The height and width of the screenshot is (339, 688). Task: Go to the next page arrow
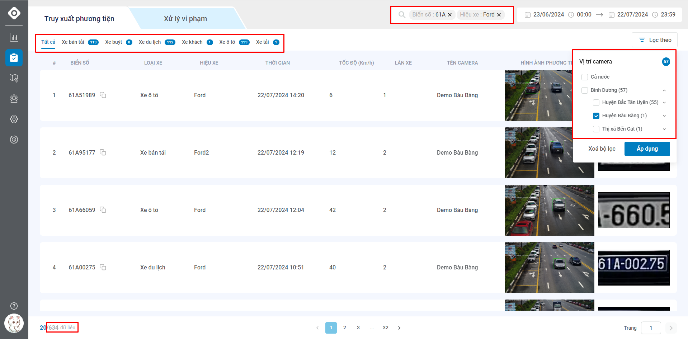click(399, 328)
